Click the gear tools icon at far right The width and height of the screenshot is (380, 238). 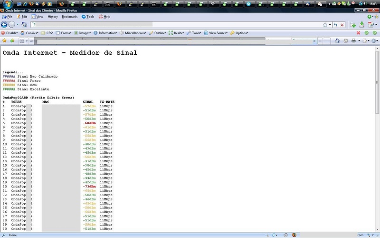point(373,41)
